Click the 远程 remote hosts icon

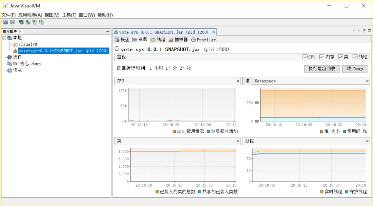click(x=9, y=57)
